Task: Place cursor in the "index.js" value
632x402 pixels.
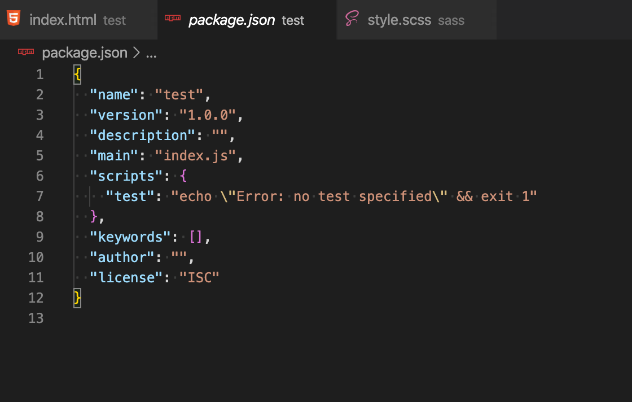Action: [x=195, y=156]
